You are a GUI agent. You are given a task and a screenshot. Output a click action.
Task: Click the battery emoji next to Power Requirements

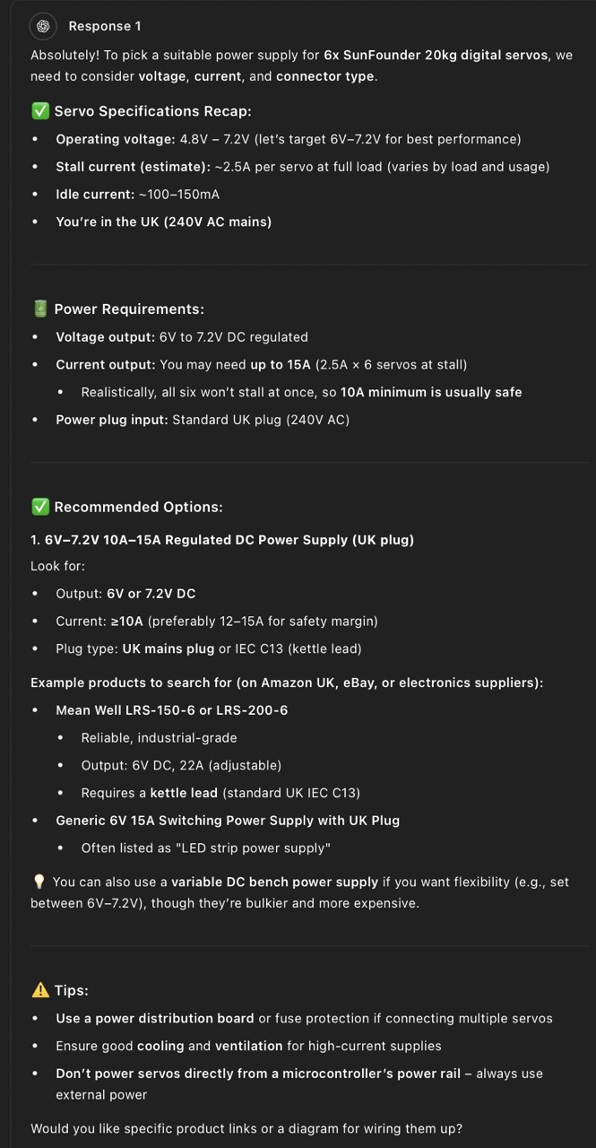point(39,309)
